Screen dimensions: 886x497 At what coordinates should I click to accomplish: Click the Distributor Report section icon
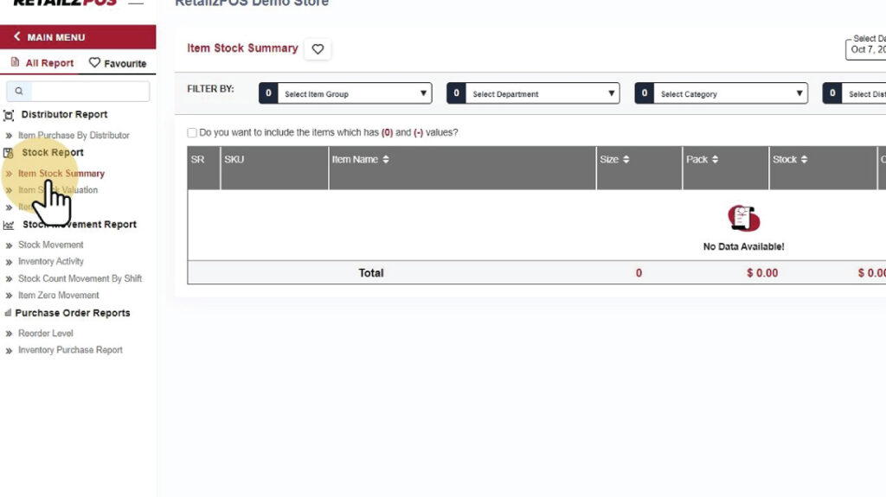tap(9, 115)
